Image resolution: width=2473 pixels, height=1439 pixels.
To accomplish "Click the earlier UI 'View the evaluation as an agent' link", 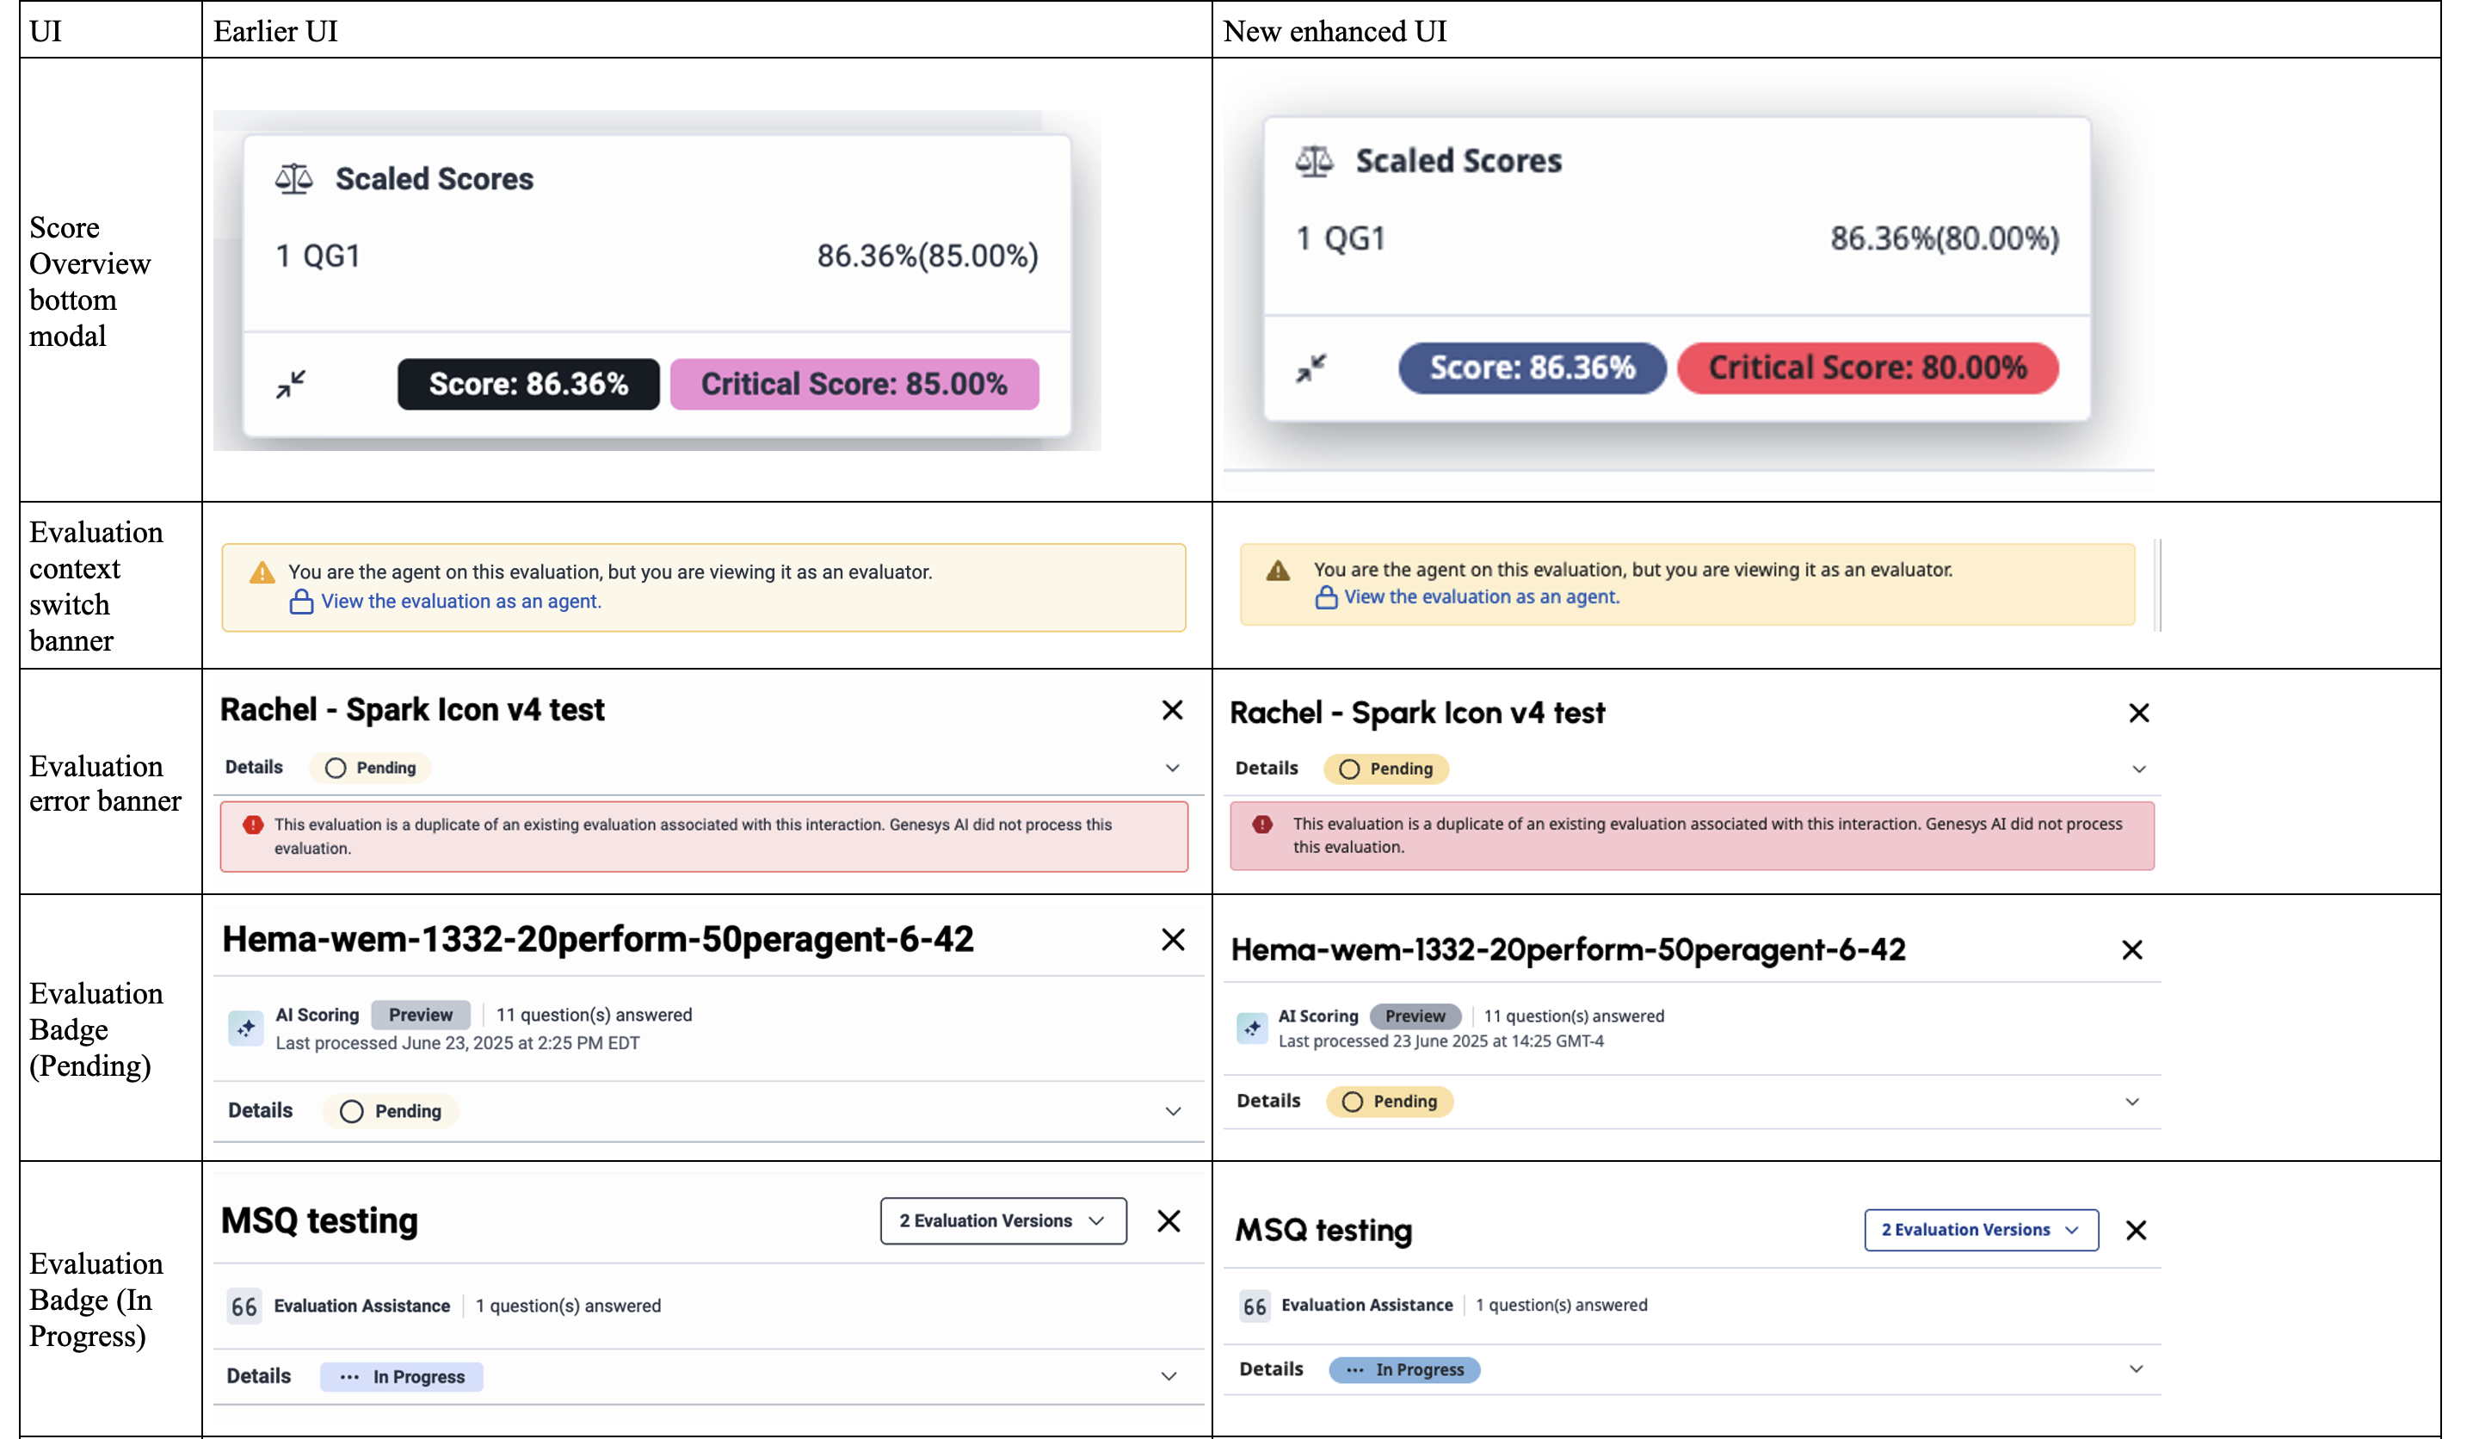I will point(461,602).
